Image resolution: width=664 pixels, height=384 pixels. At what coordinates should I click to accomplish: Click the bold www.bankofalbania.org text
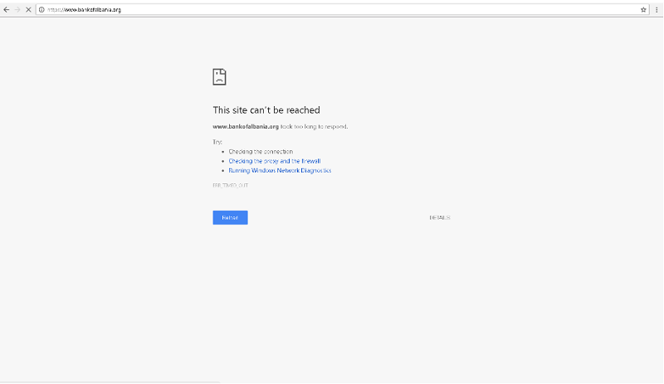tap(246, 127)
